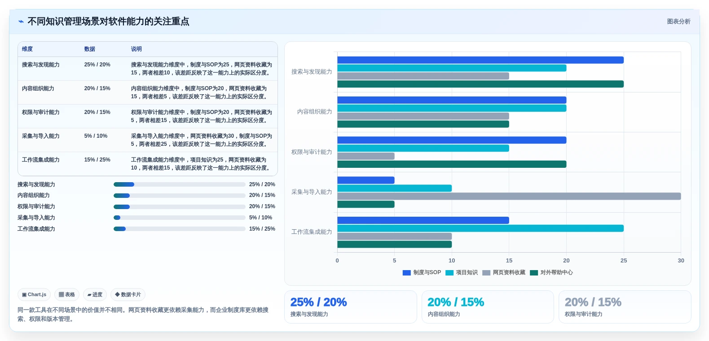This screenshot has width=709, height=341.
Task: Select the 搜索与发现能力 table row name
Action: (x=41, y=65)
